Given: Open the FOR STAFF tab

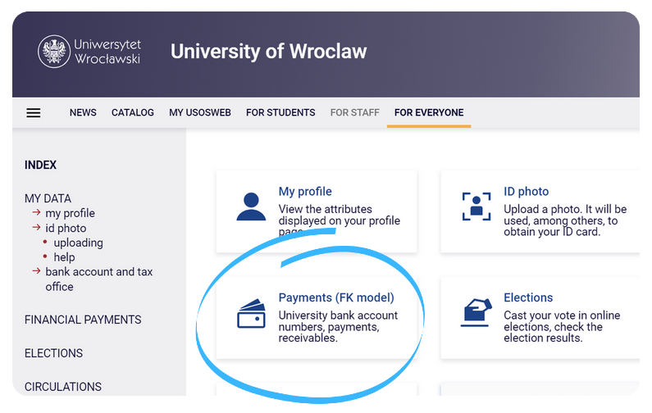Looking at the screenshot, I should 354,113.
